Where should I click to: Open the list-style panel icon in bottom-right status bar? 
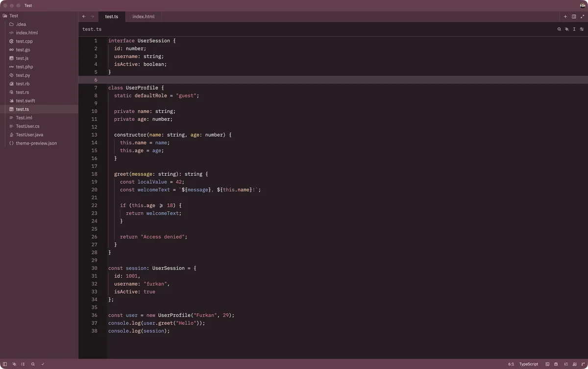566,364
